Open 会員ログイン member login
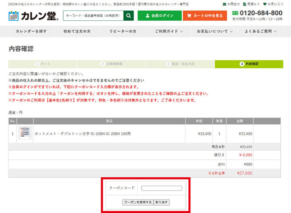 click(x=160, y=16)
